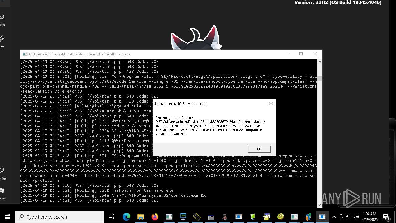
Task: Launch Firefox from the taskbar
Action: coord(155,217)
